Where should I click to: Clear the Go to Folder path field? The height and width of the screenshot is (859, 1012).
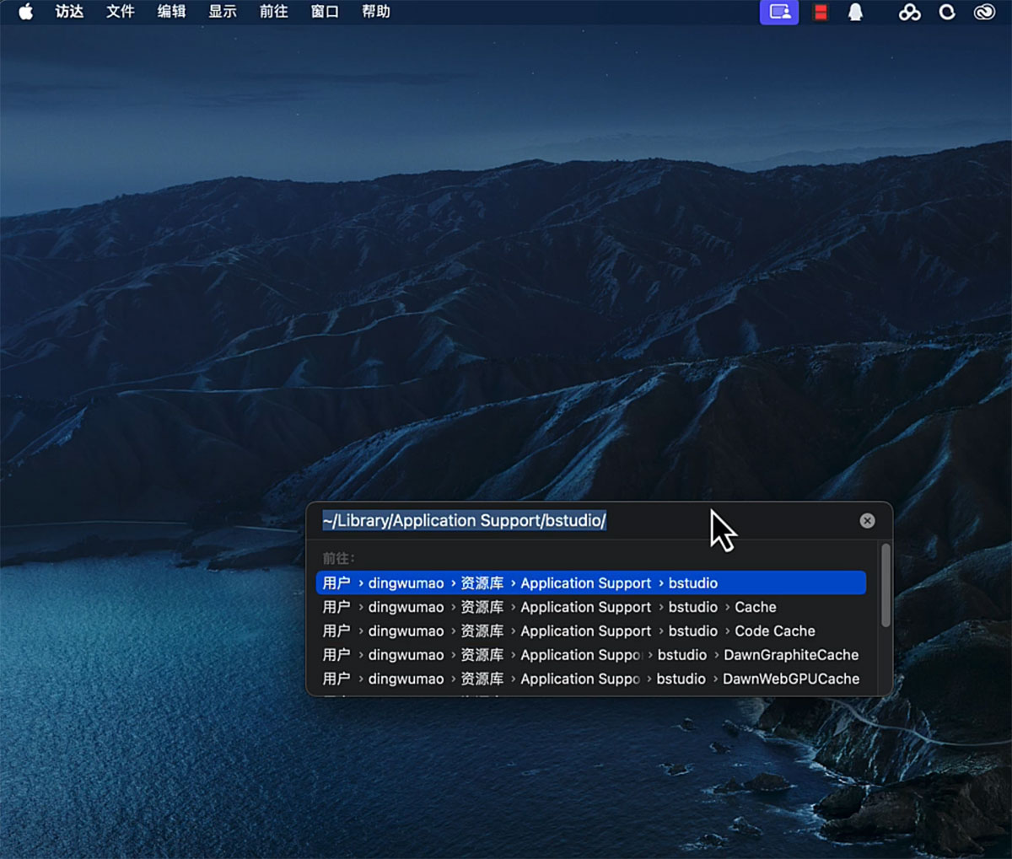[x=867, y=521]
